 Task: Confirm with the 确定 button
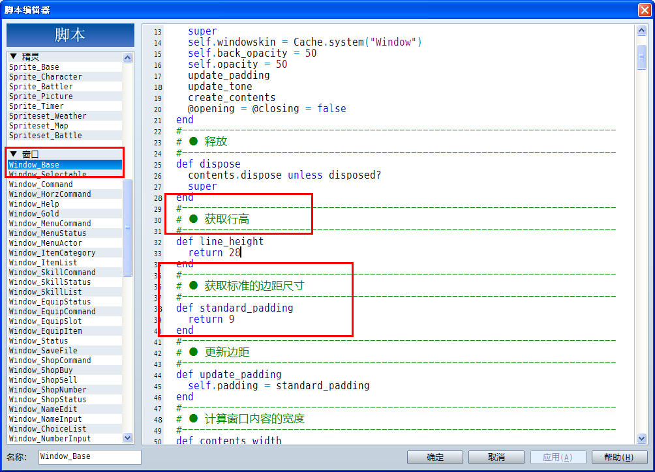tap(435, 458)
